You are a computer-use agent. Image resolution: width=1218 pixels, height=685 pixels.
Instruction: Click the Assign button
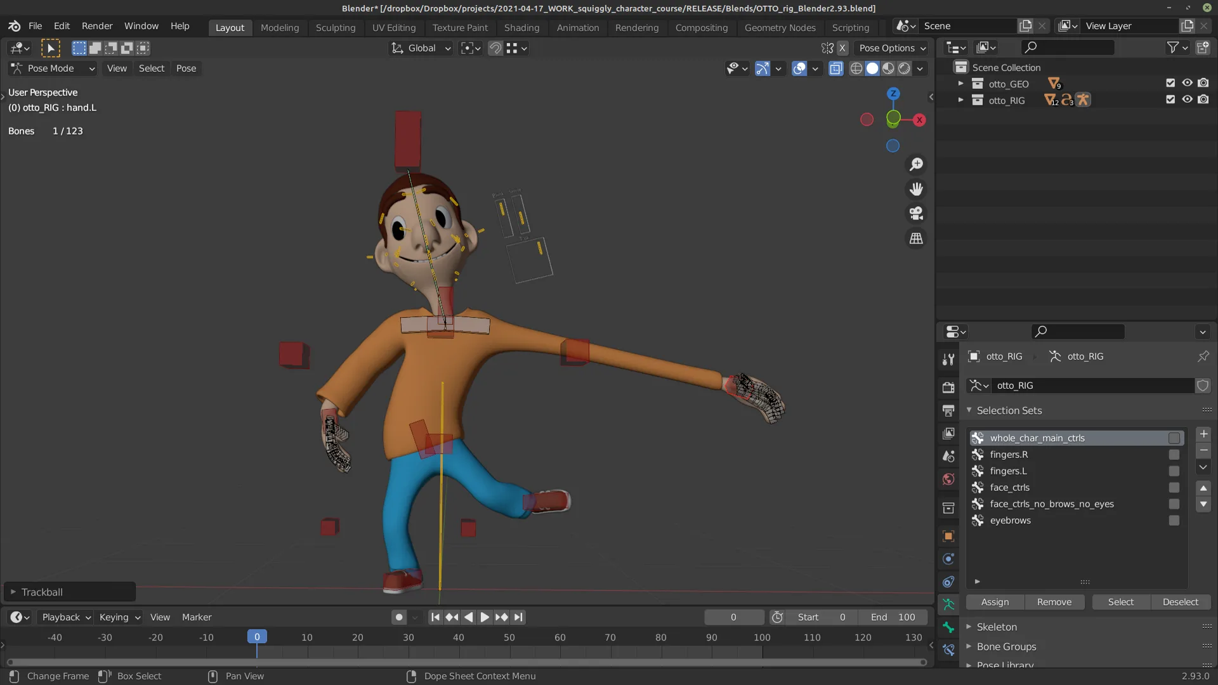pyautogui.click(x=995, y=602)
